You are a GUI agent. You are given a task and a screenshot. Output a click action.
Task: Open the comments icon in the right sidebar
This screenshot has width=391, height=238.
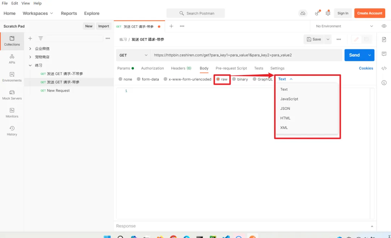pos(384,54)
